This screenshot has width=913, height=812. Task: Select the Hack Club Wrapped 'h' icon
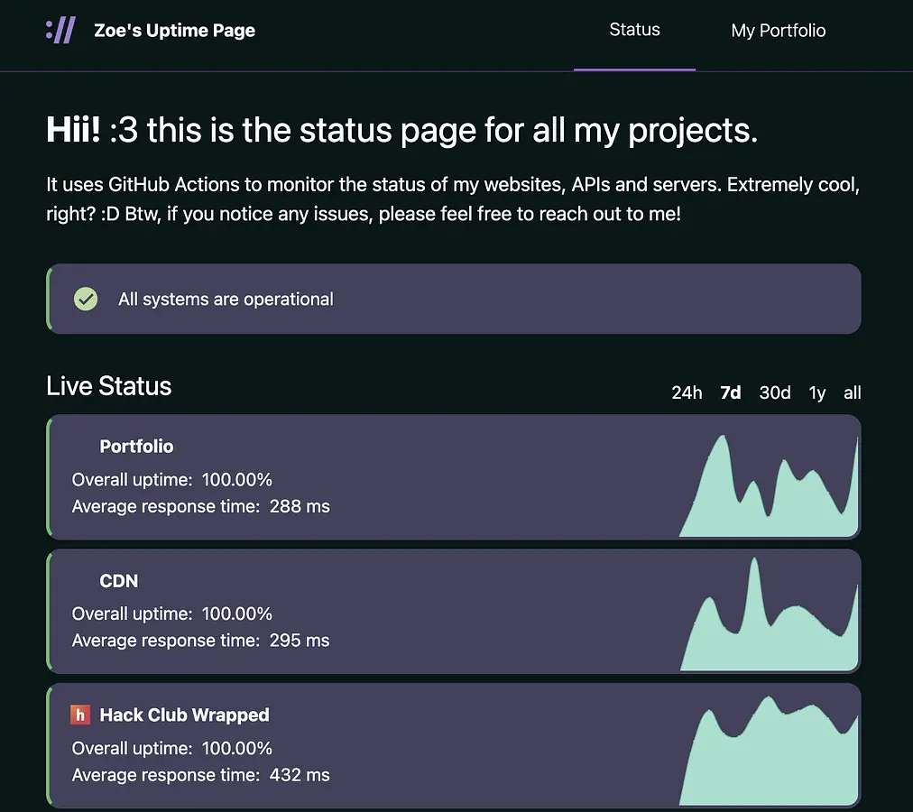click(x=79, y=714)
